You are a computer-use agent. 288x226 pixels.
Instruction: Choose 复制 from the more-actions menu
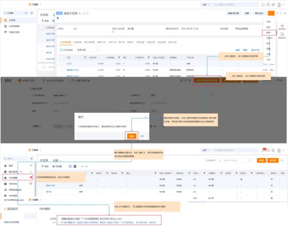pyautogui.click(x=268, y=32)
